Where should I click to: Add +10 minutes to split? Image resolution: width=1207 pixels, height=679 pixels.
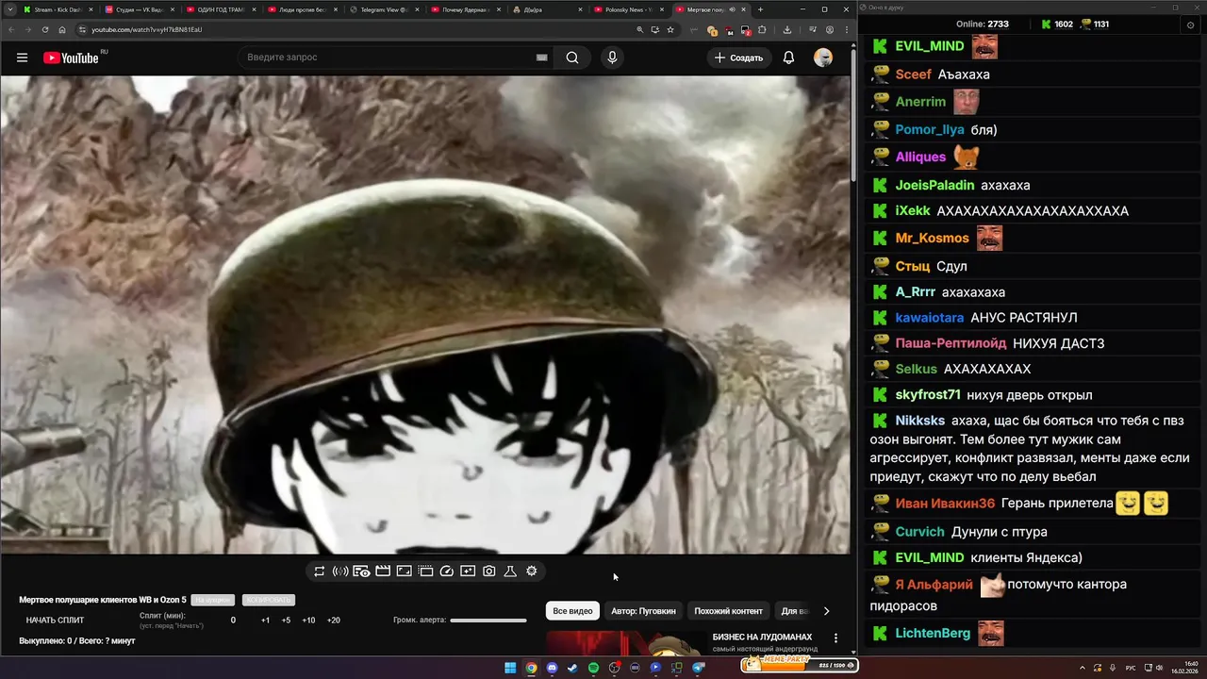pos(308,621)
